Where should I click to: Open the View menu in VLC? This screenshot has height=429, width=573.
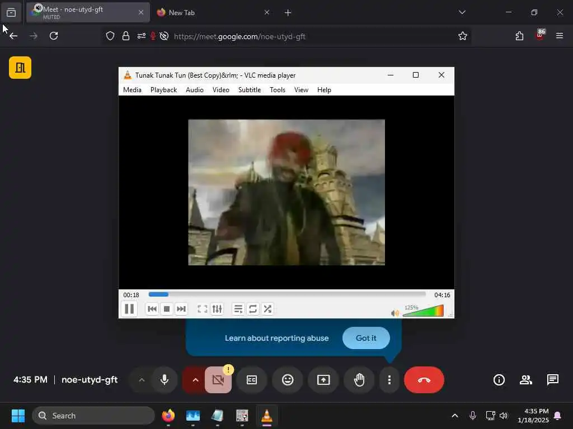click(302, 90)
